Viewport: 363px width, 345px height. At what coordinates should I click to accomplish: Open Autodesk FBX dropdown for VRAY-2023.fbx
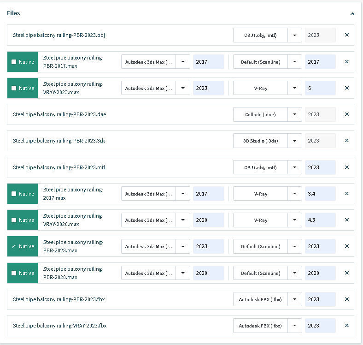coord(295,326)
